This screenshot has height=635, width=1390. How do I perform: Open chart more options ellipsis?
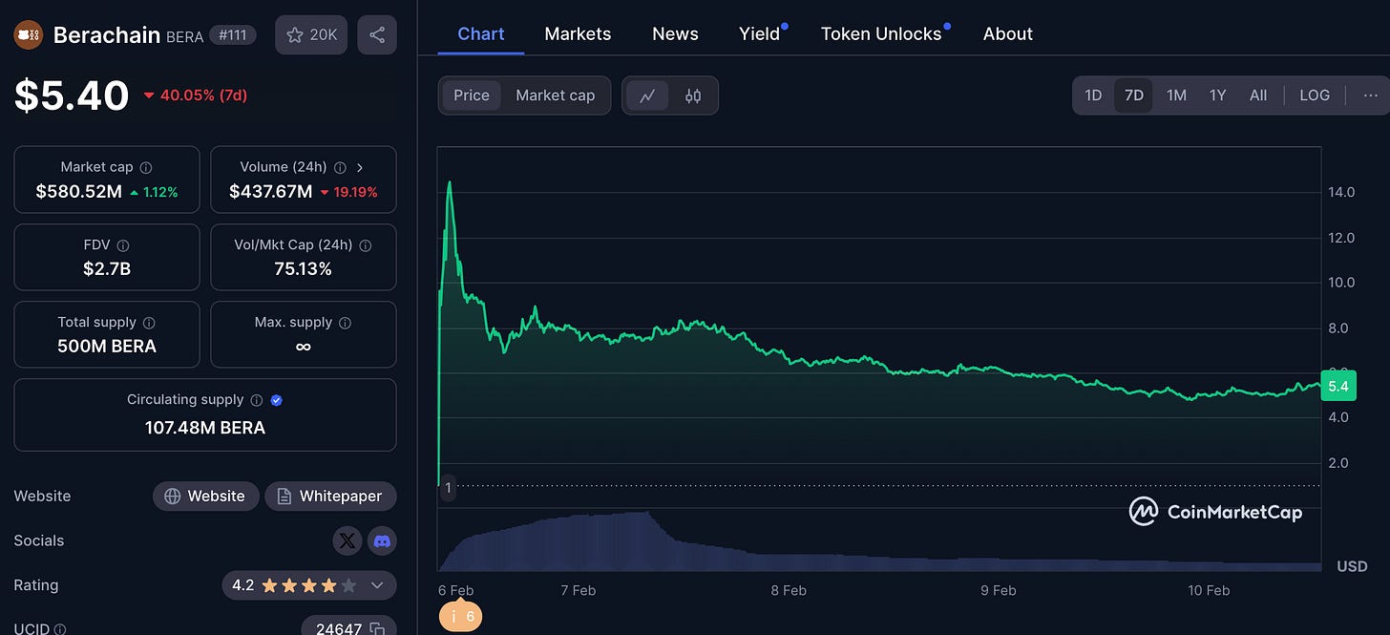1371,95
